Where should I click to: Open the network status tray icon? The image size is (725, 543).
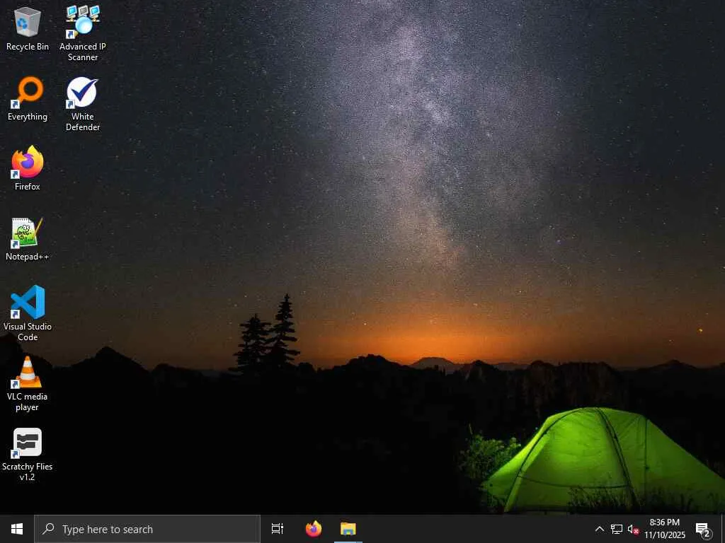(617, 529)
